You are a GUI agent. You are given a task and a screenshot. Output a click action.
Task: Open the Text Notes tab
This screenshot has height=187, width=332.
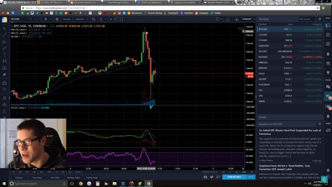(x=37, y=178)
